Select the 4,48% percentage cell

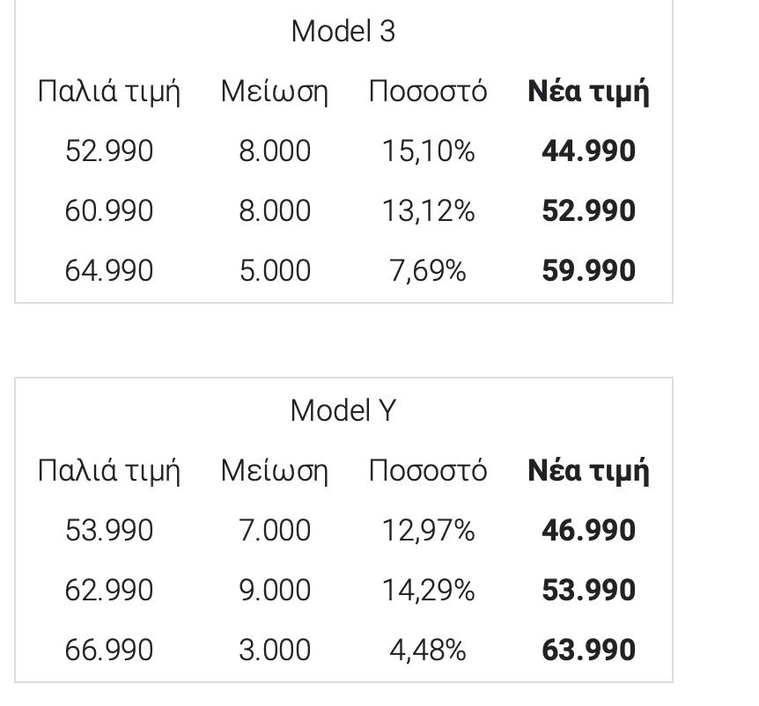[428, 651]
